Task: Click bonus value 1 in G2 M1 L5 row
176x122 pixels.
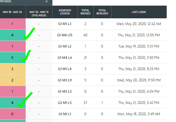Action: click(x=102, y=103)
